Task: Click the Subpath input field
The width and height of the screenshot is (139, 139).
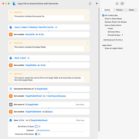Action: 60,130
